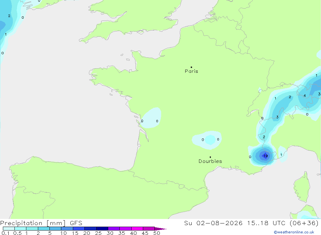Click the "Precipitation [mm]" title text

coord(33,223)
